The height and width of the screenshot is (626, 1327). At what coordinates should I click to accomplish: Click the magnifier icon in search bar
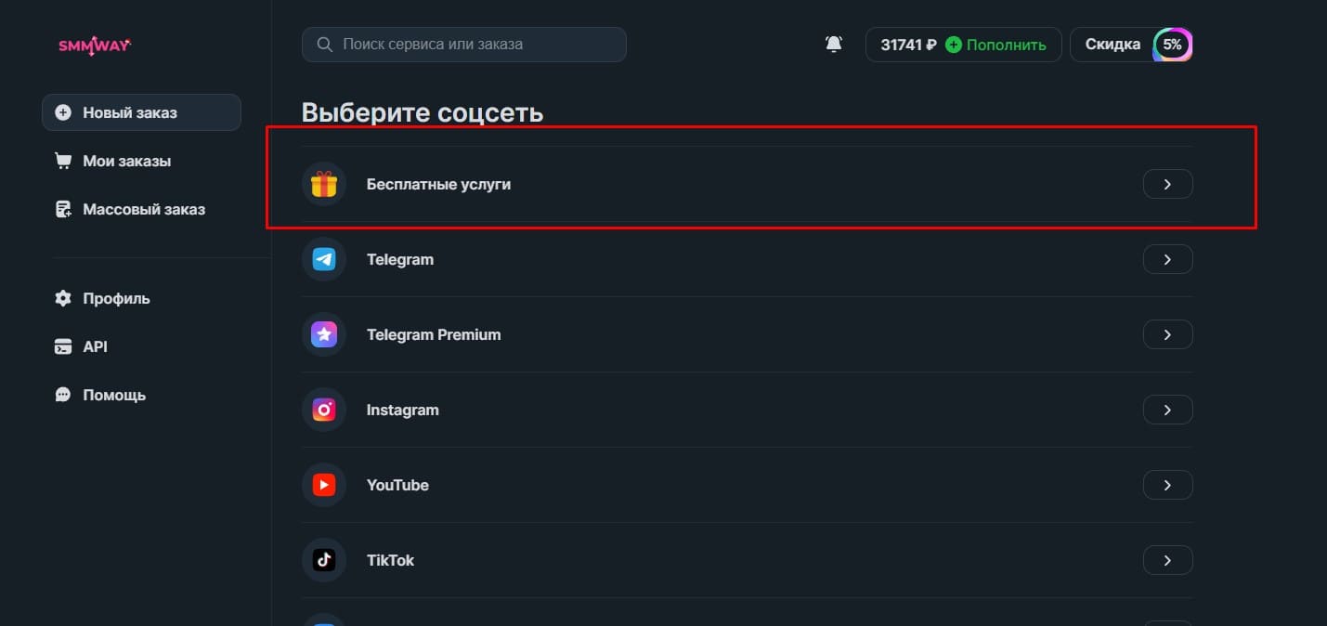point(325,45)
